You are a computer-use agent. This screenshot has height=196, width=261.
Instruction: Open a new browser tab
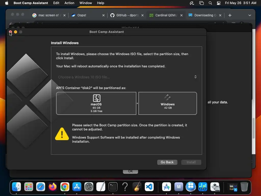tap(230, 15)
